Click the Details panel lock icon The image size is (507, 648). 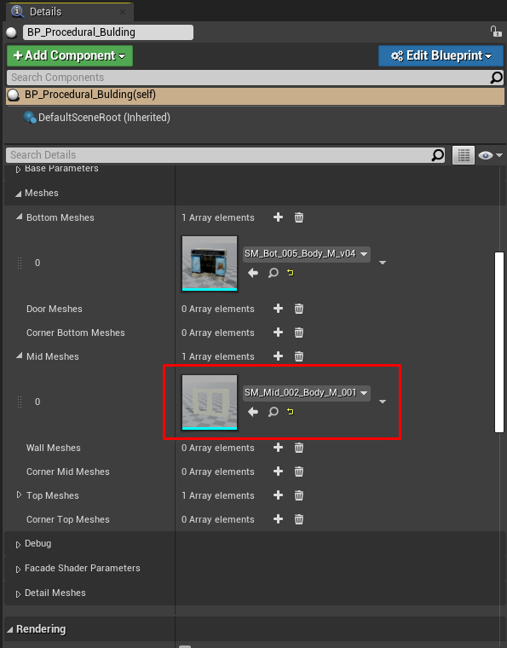click(495, 32)
